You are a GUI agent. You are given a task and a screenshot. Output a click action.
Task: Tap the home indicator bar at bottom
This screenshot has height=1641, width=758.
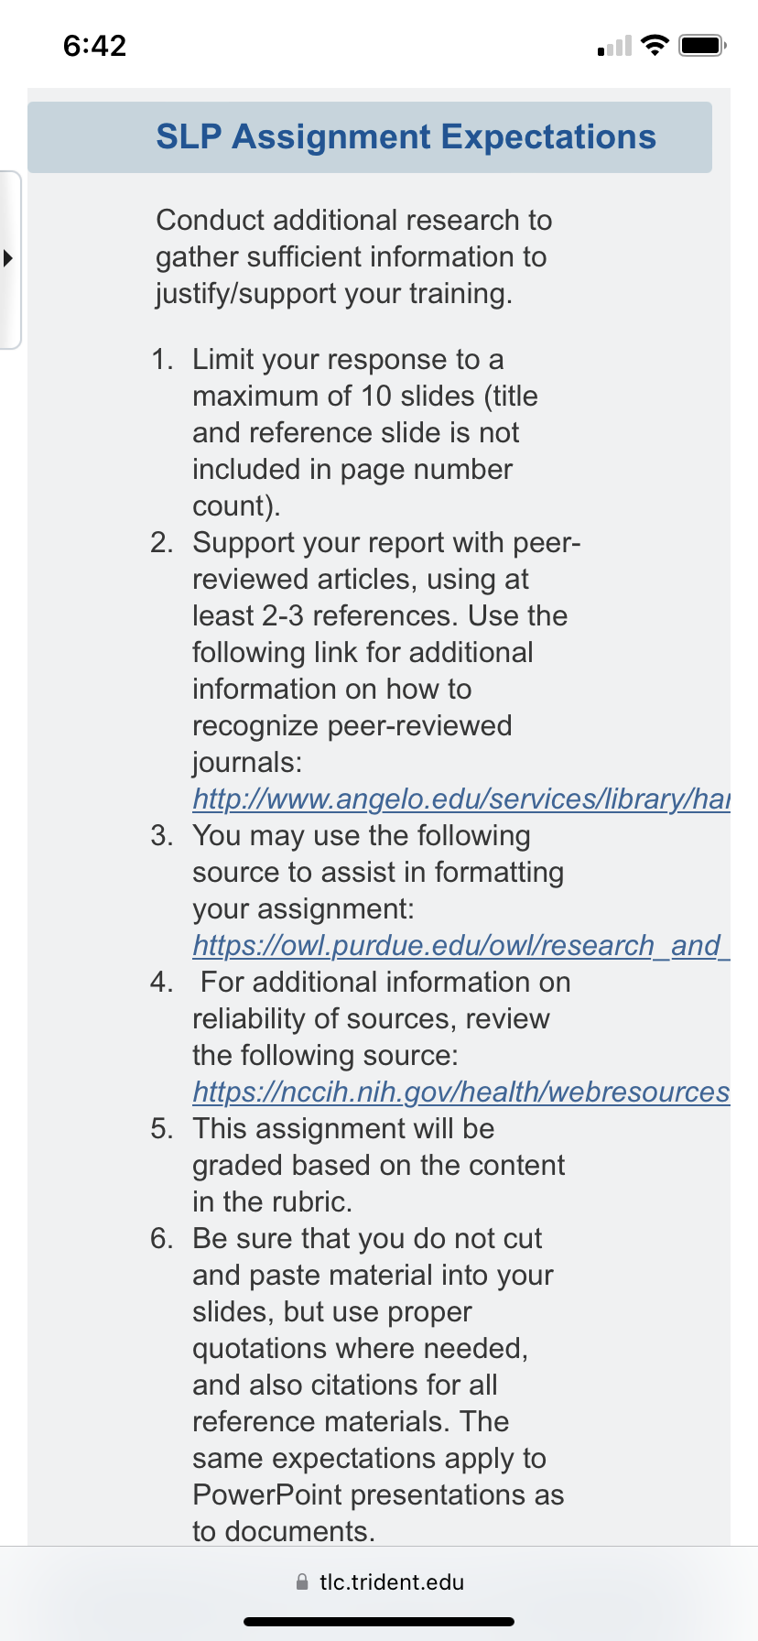click(379, 1622)
